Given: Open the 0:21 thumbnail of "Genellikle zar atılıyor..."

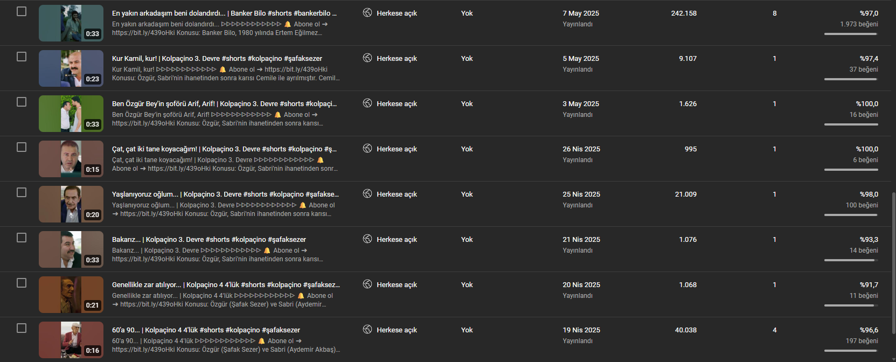Looking at the screenshot, I should point(71,295).
